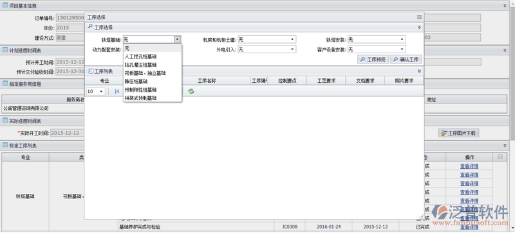Click the green refresh icon in pager
Image resolution: width=515 pixels, height=233 pixels.
click(191, 91)
